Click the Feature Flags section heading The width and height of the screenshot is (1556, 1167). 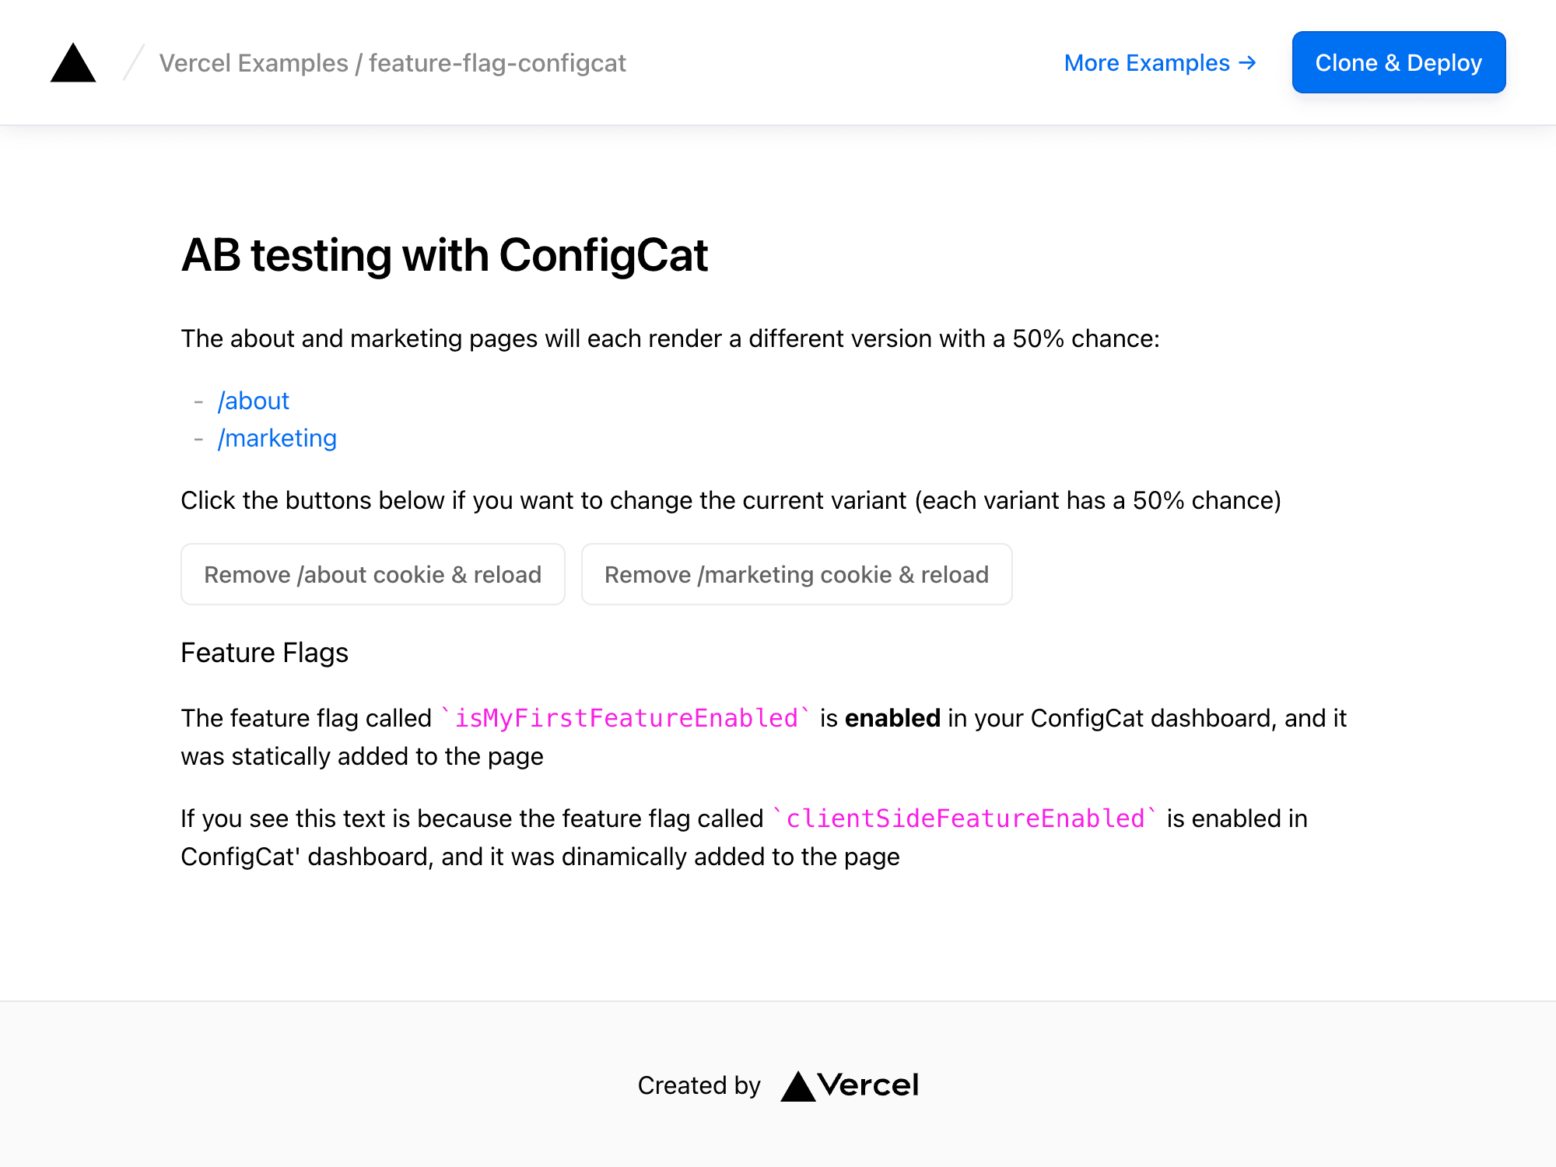pyautogui.click(x=264, y=653)
